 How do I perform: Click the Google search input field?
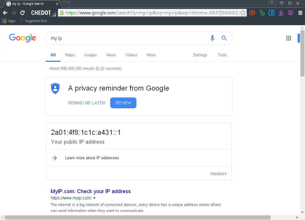128,38
